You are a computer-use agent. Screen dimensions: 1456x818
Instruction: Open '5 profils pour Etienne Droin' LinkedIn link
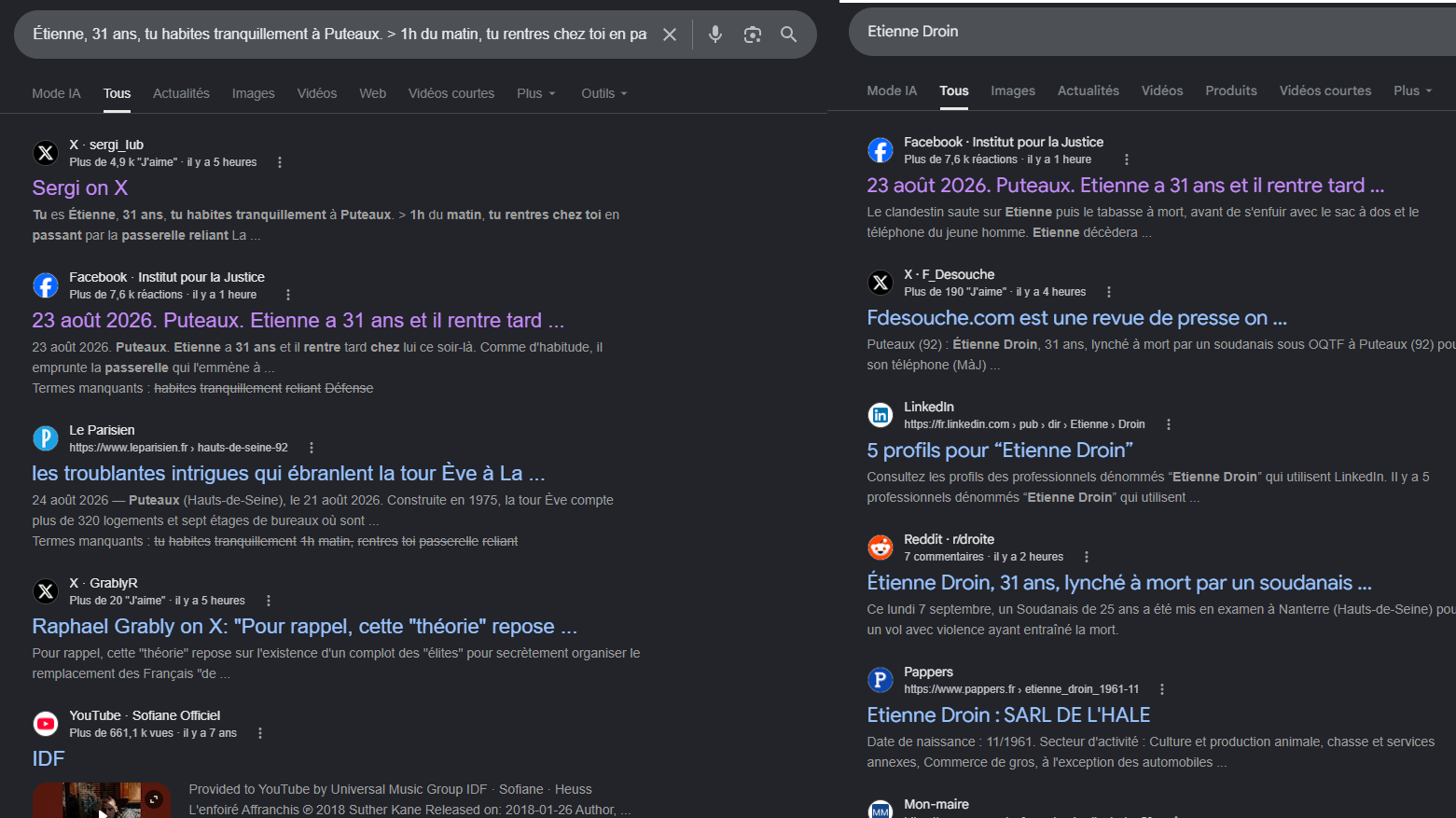pyautogui.click(x=1000, y=451)
